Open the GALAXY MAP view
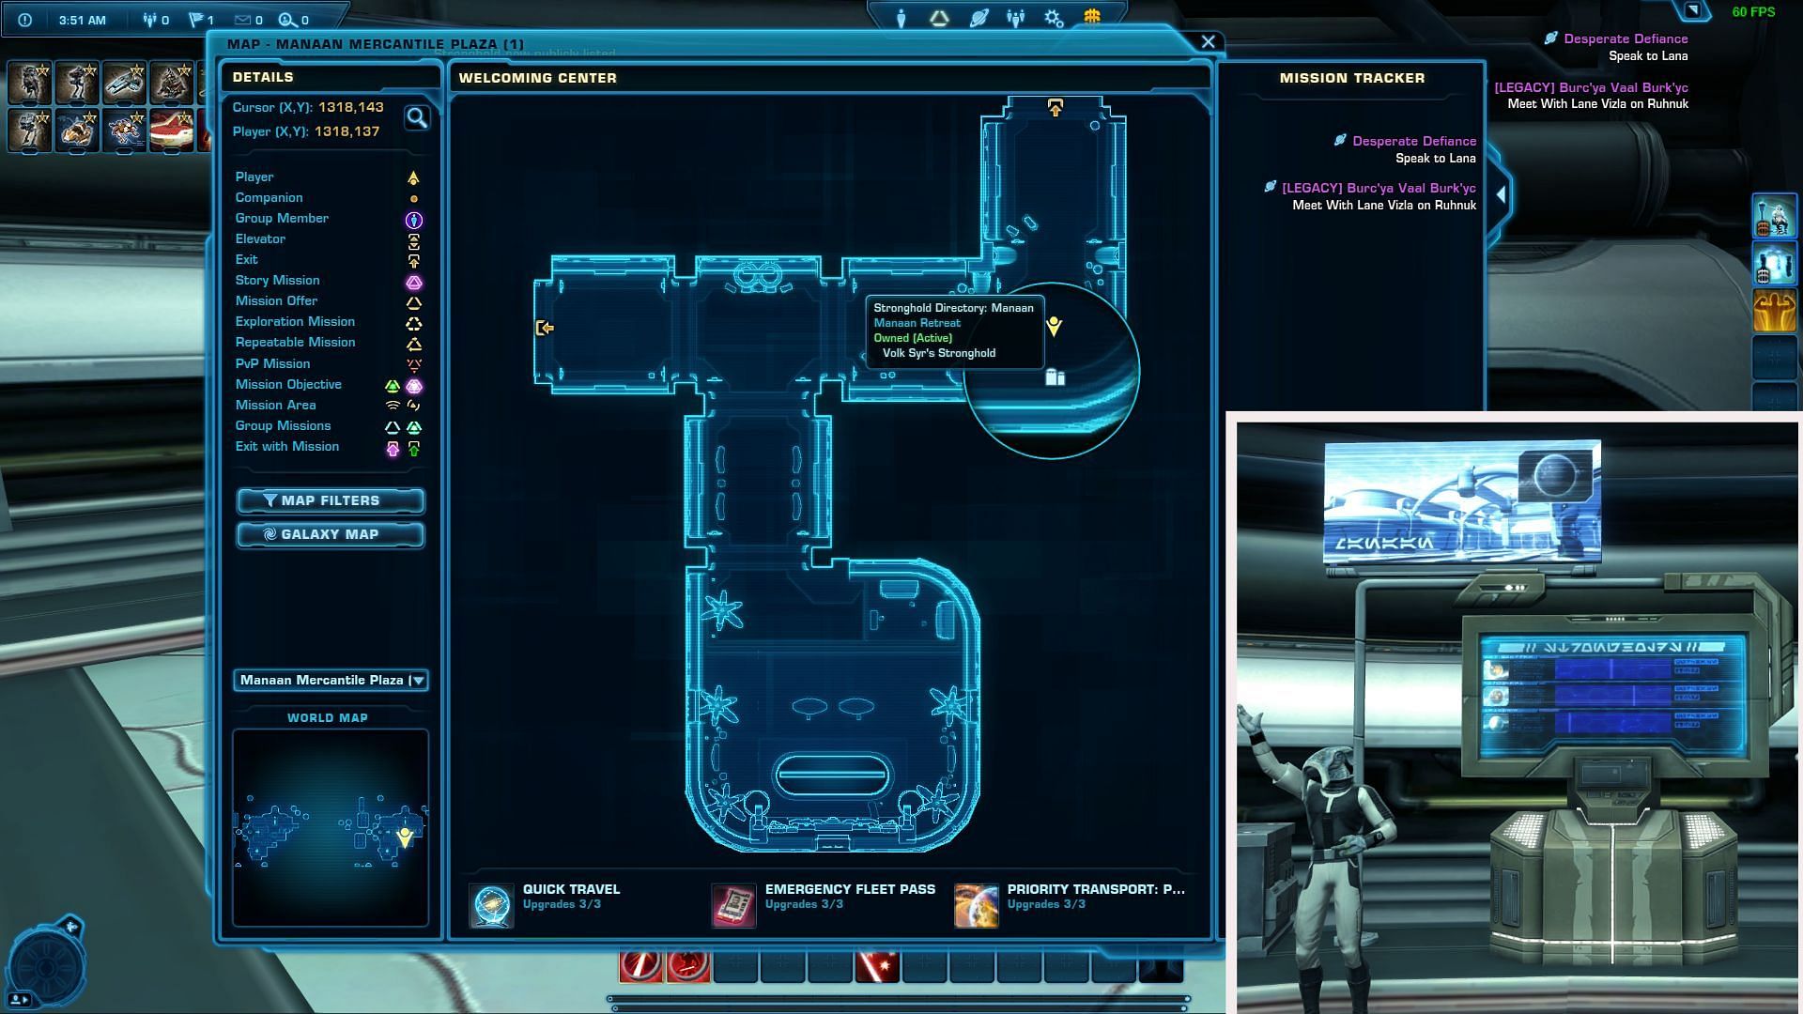The image size is (1803, 1014). pos(330,533)
